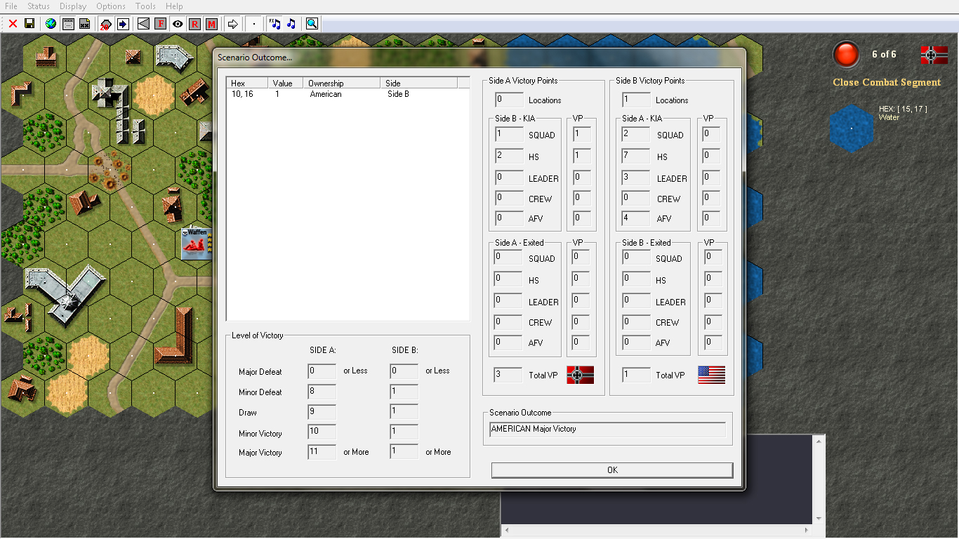Click the document icon marked xx
This screenshot has width=959, height=539.
coord(84,24)
